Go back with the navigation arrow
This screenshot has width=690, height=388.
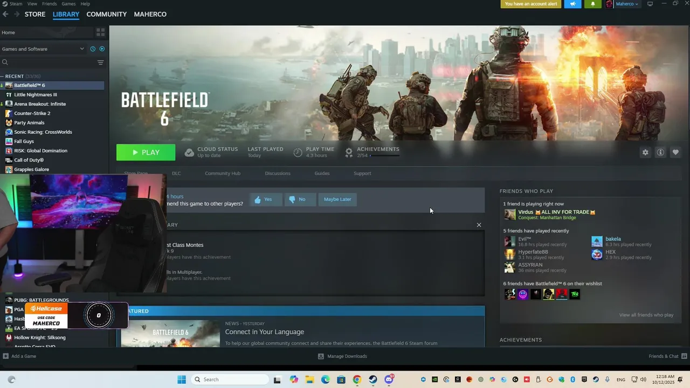(5, 15)
